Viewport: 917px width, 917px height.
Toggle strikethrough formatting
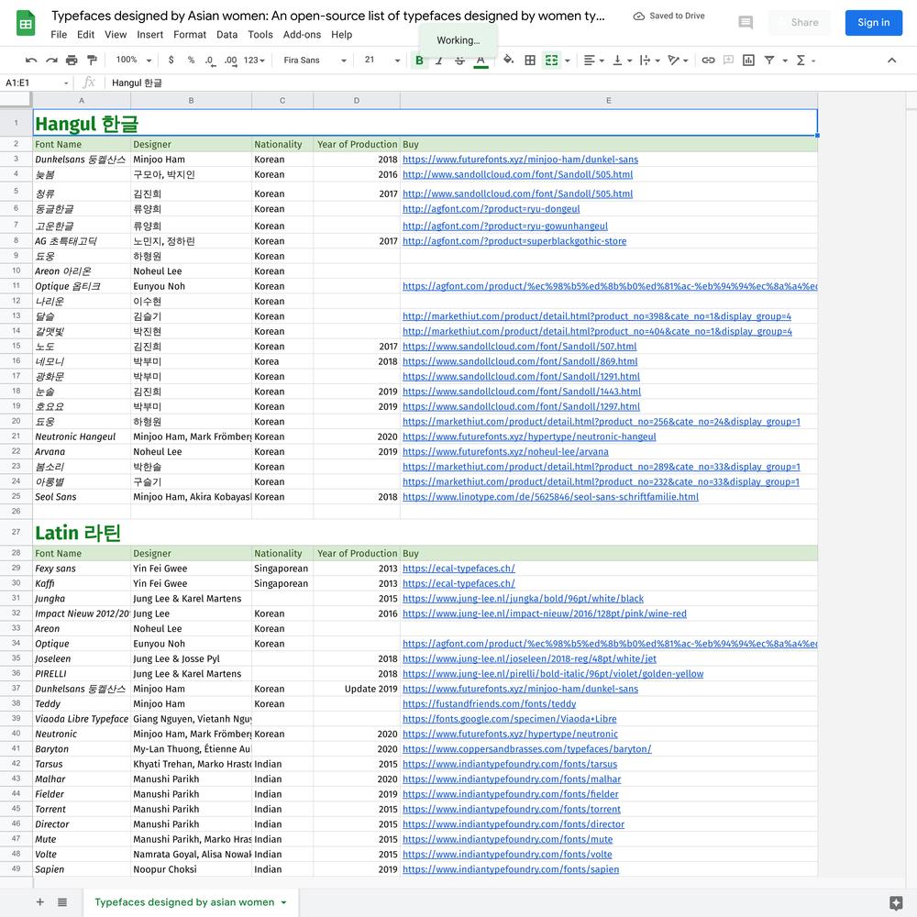click(459, 61)
